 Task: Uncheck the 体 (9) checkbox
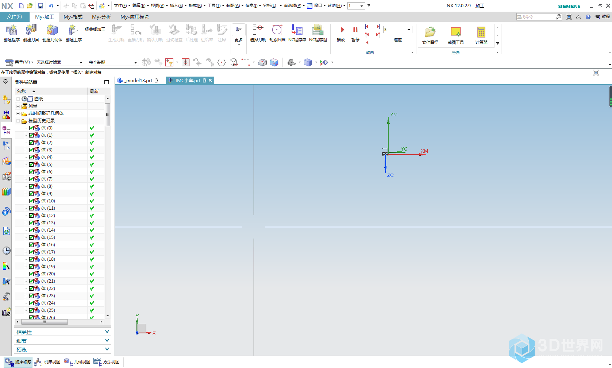(31, 194)
